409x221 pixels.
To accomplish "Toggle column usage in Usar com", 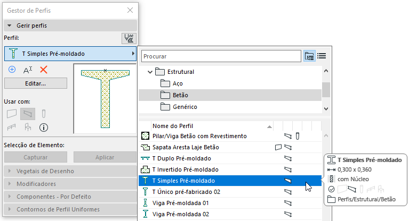I will pyautogui.click(x=44, y=114).
